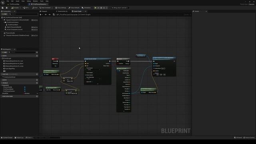Select EnhancedInputAction IA_Look event

pyautogui.click(x=13, y=61)
